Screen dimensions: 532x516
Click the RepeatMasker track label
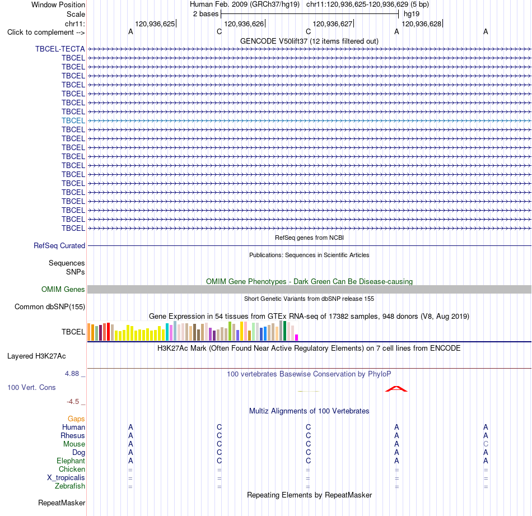coord(62,503)
